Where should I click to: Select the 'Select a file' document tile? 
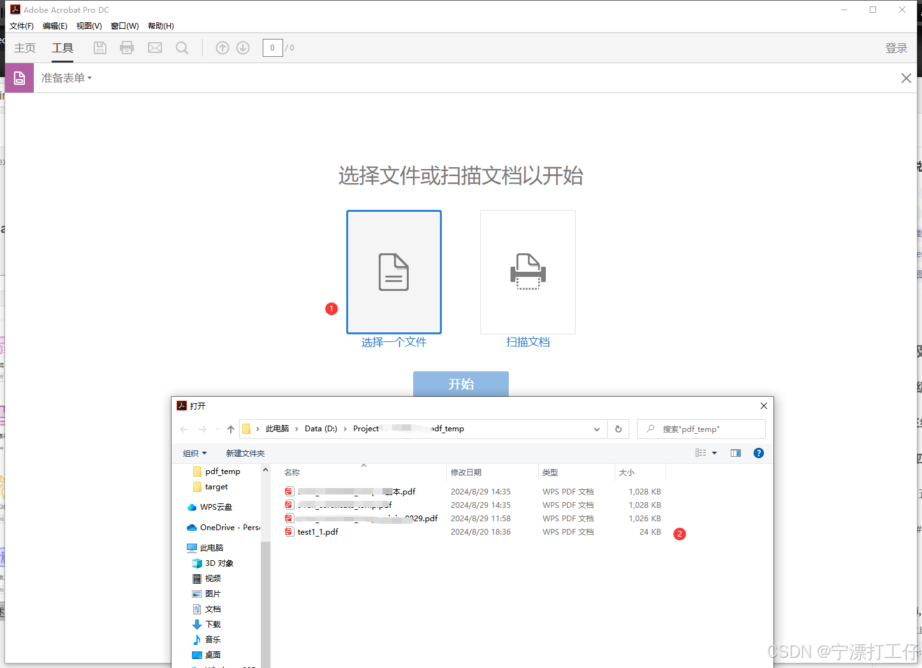pyautogui.click(x=394, y=272)
